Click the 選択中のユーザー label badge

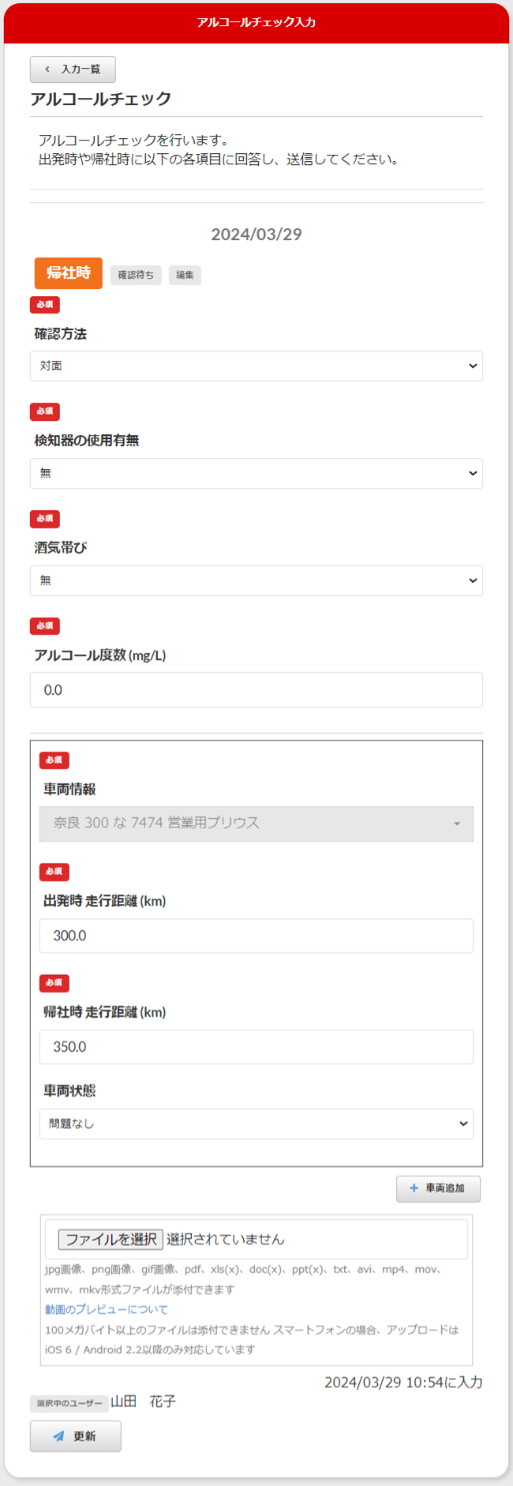[x=69, y=1403]
